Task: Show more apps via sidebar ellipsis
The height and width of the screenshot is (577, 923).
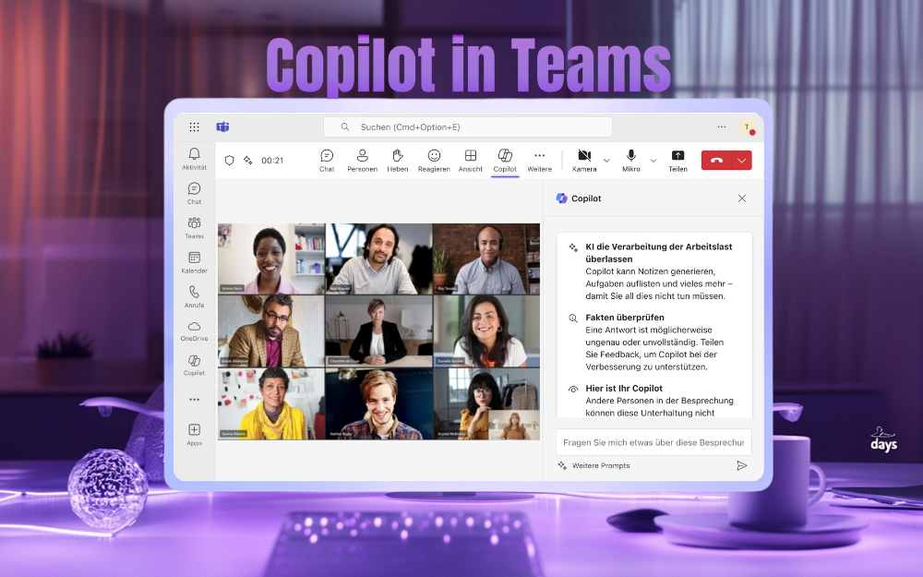Action: tap(194, 399)
